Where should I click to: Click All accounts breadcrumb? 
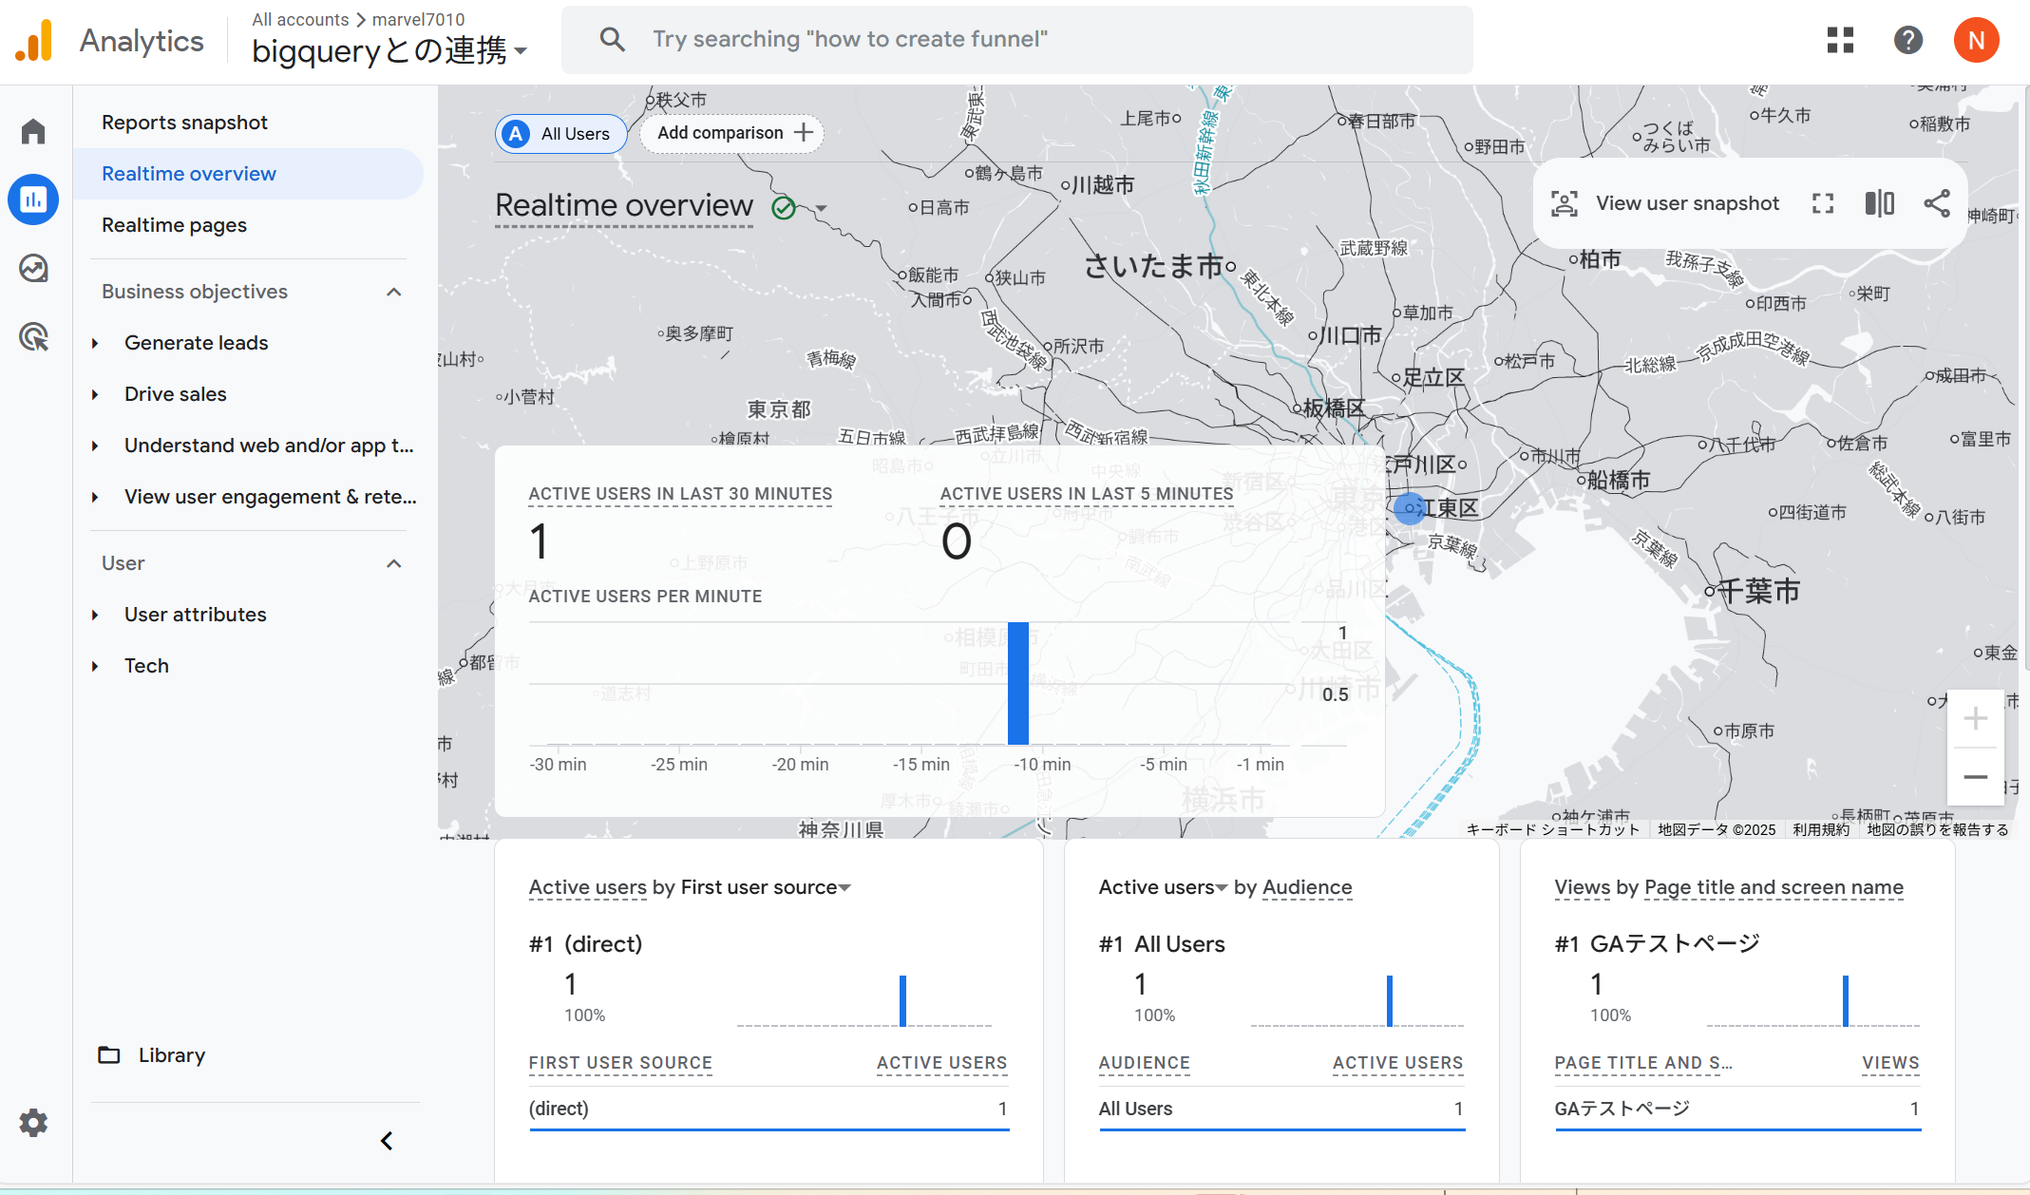point(300,19)
